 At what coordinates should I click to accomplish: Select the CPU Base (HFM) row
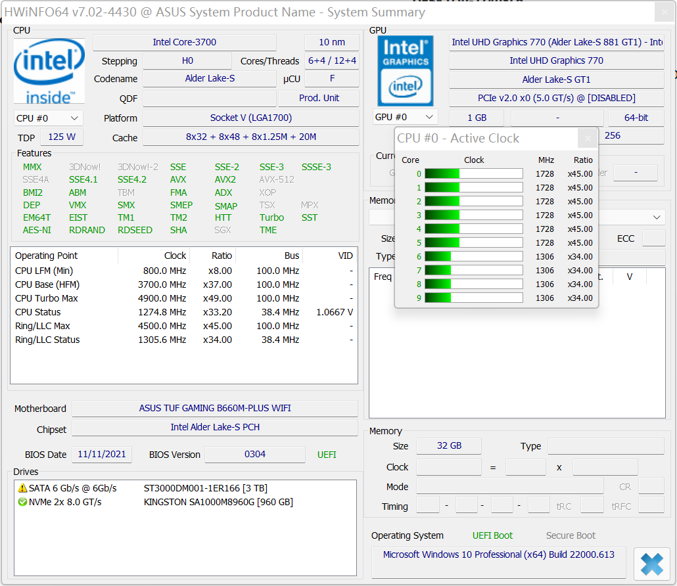pos(184,284)
